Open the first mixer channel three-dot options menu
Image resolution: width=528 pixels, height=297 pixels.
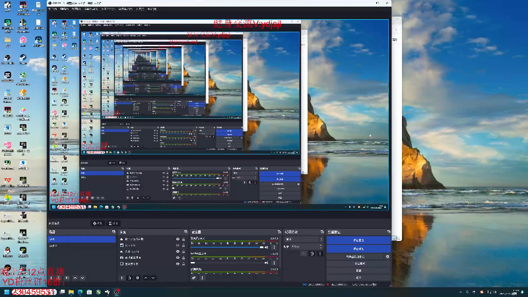pos(274,247)
